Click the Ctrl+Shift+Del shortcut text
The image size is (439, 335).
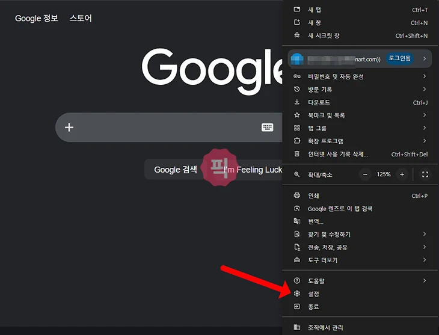[410, 154]
